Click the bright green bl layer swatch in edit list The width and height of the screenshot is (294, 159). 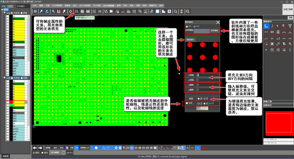(11, 105)
